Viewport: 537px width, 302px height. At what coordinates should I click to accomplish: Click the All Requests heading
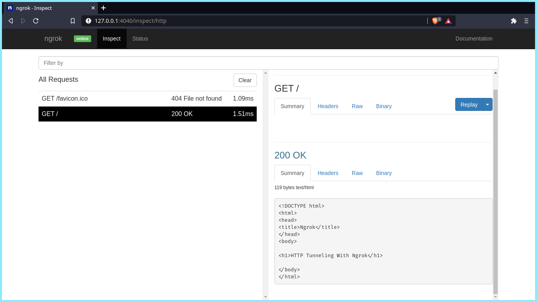58,79
